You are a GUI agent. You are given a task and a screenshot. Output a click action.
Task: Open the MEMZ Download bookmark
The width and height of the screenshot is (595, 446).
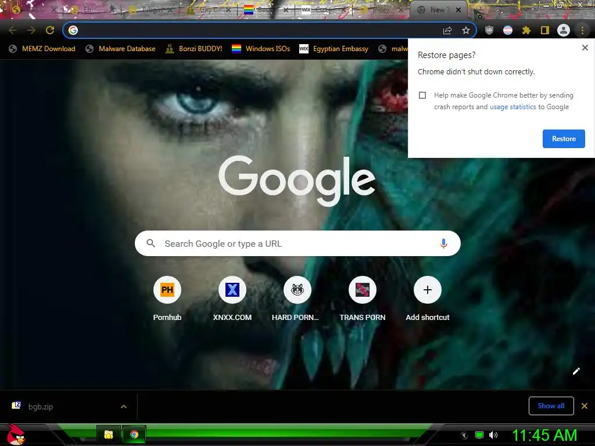42,49
